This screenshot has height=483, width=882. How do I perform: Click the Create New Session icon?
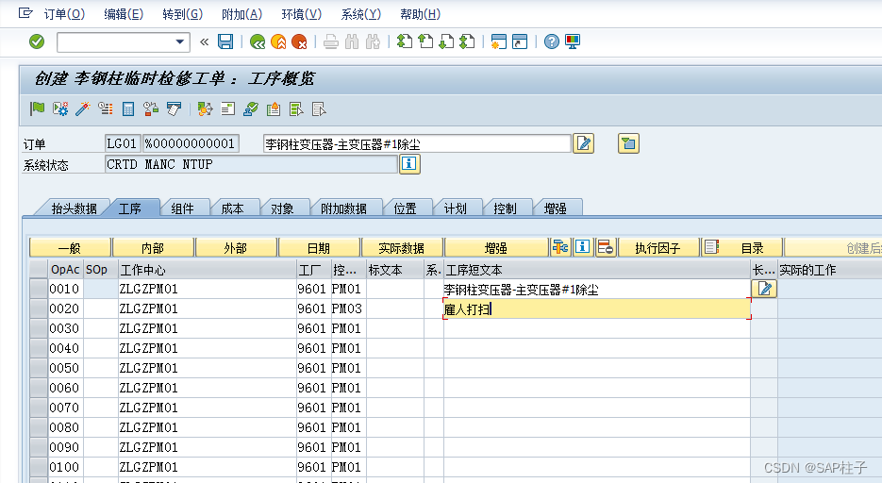click(x=498, y=42)
